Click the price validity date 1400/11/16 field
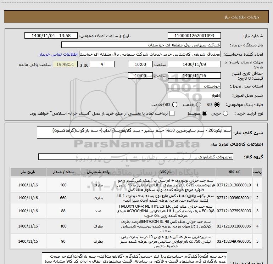Viewport: 273px width, 264px height. tap(194, 76)
